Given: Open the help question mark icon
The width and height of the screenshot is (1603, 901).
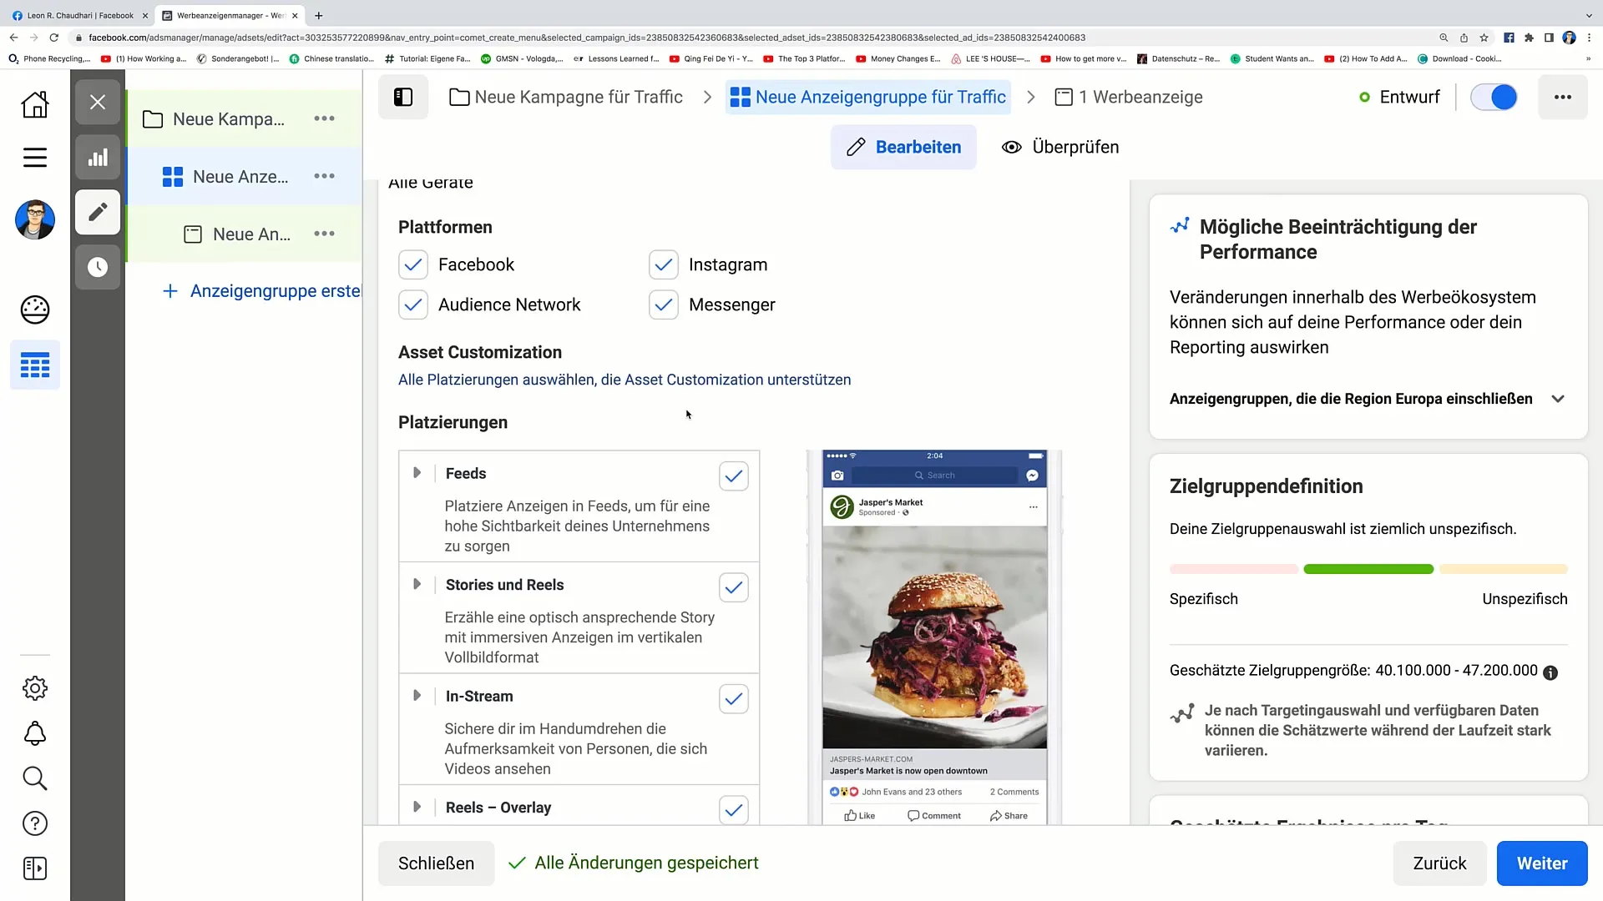Looking at the screenshot, I should point(35,823).
